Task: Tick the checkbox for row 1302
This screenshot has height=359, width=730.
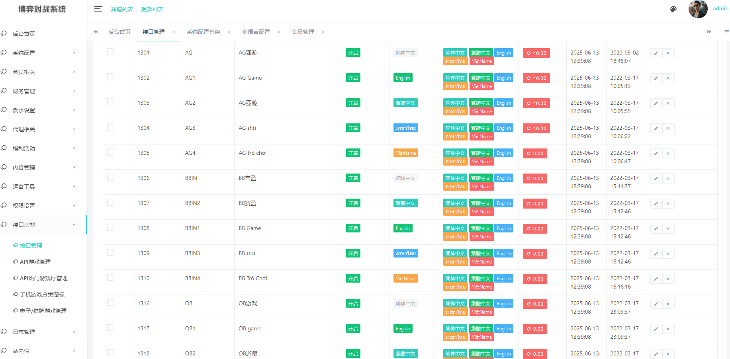Action: (x=111, y=76)
